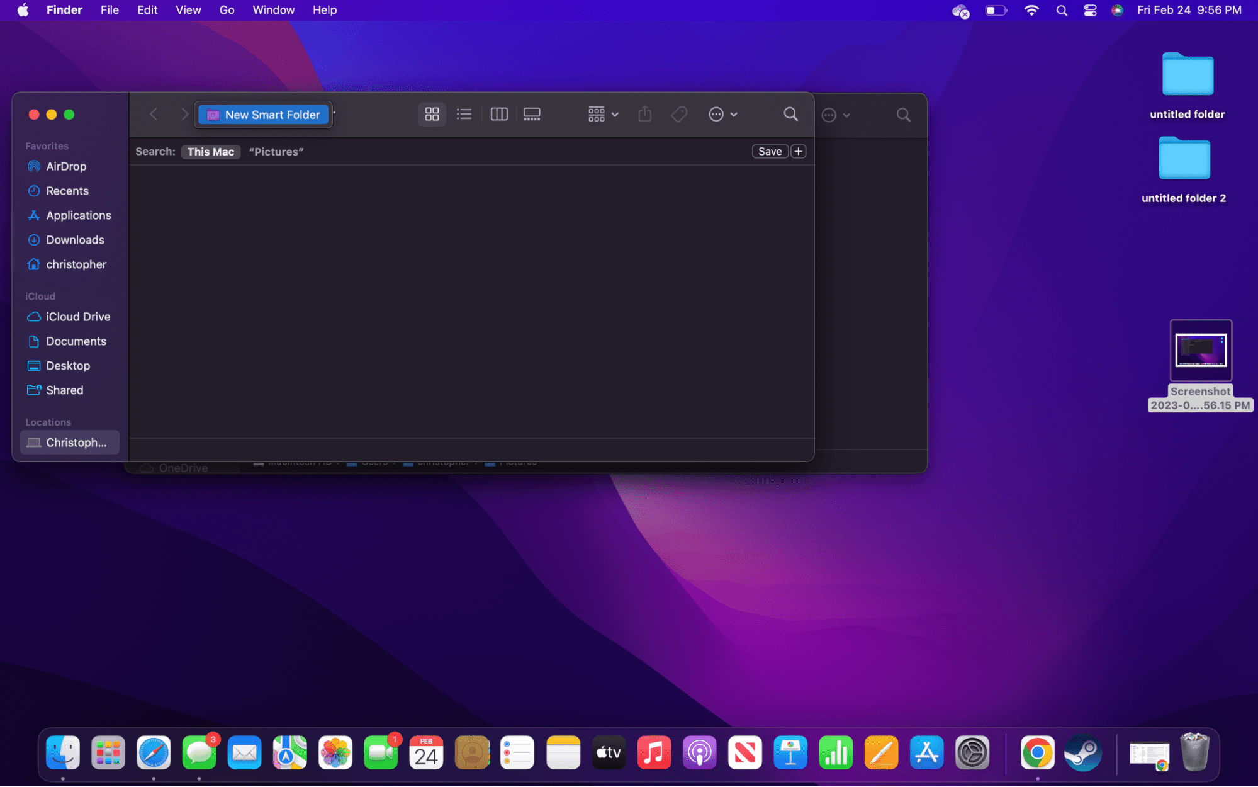The width and height of the screenshot is (1258, 787).
Task: Open the ellipsis action menu in back window
Action: (x=836, y=115)
